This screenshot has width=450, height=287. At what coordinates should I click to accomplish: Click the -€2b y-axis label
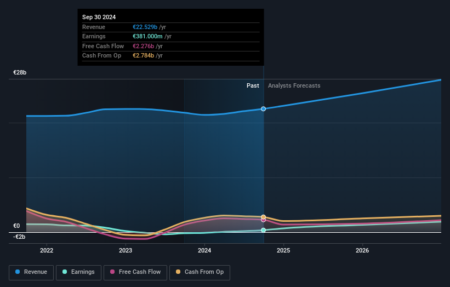pyautogui.click(x=19, y=237)
